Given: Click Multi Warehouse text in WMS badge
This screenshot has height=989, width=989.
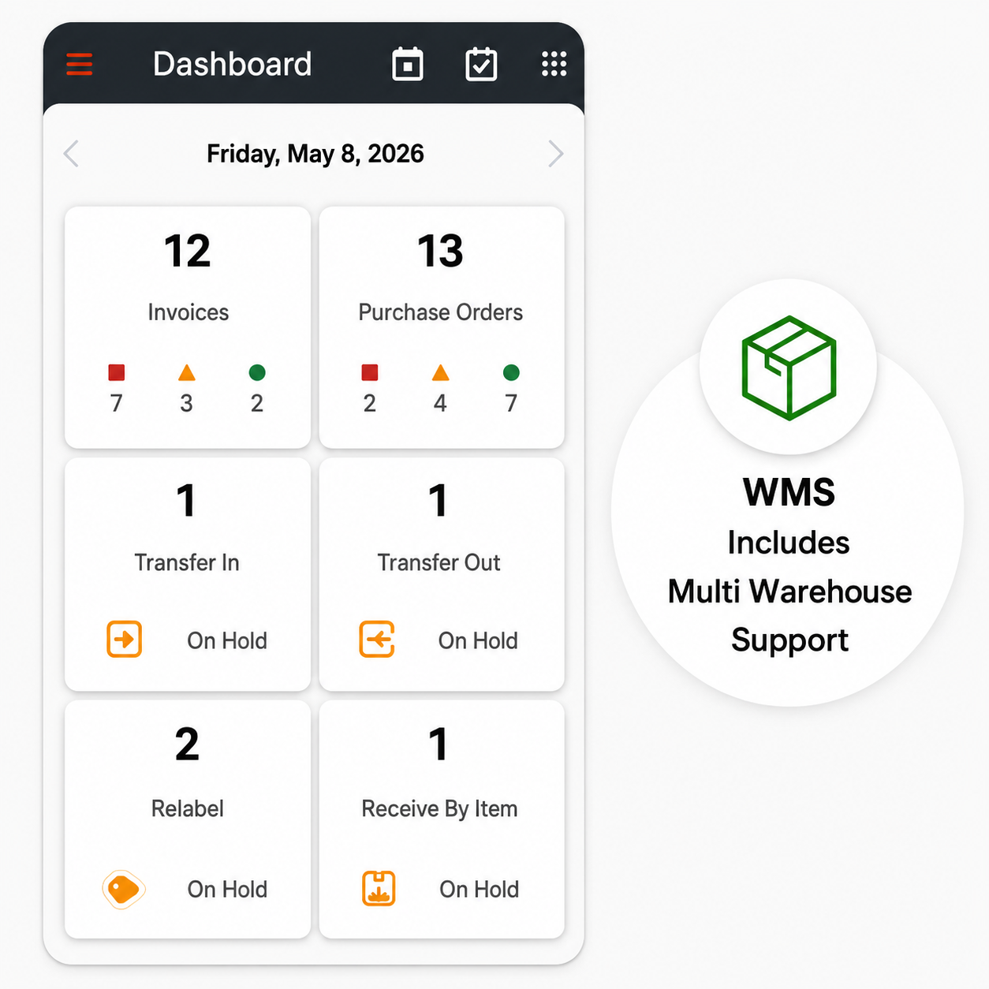Looking at the screenshot, I should click(789, 592).
